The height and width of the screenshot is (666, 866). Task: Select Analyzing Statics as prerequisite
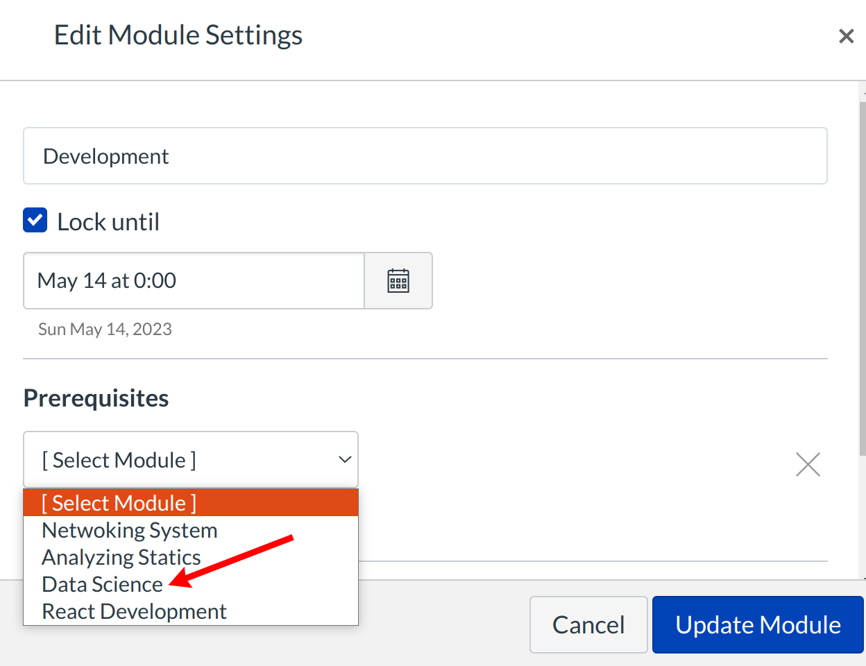pyautogui.click(x=121, y=558)
